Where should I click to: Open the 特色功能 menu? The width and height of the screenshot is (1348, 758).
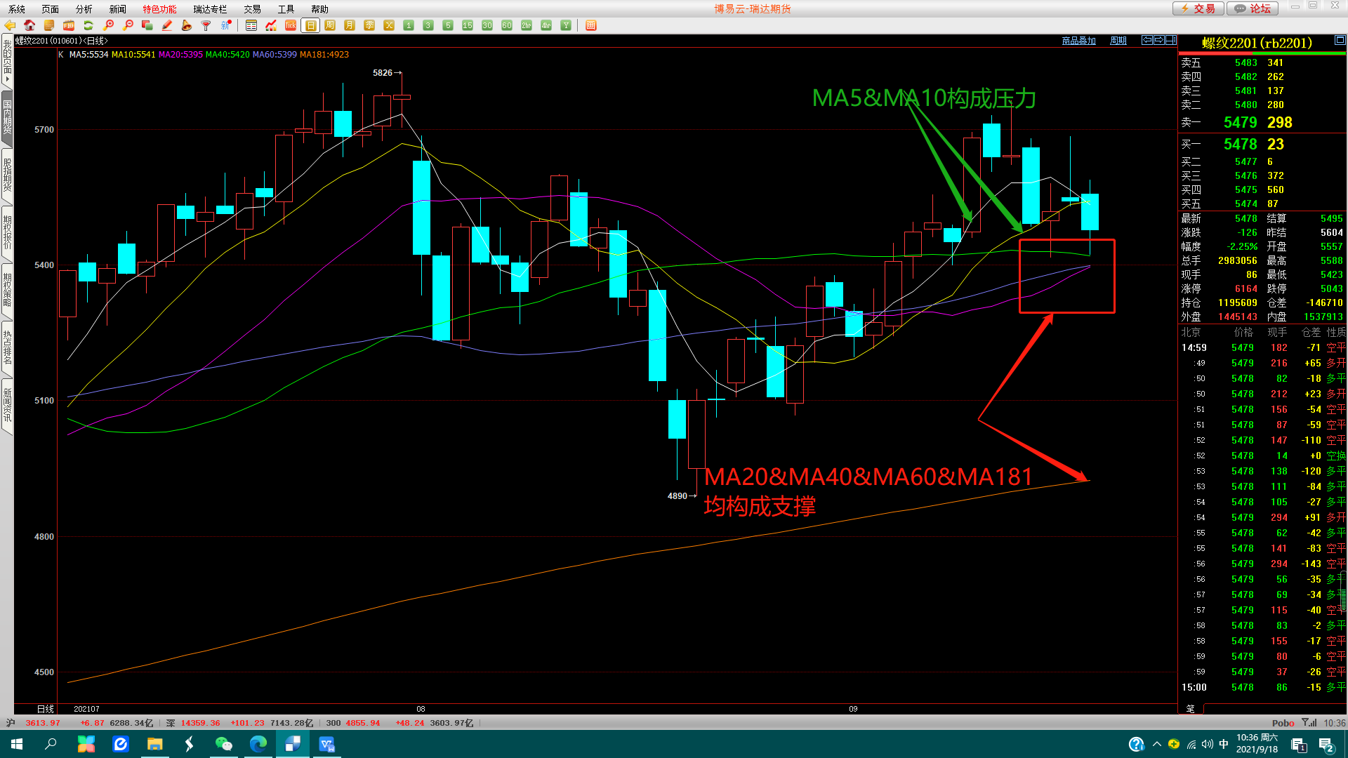[159, 9]
